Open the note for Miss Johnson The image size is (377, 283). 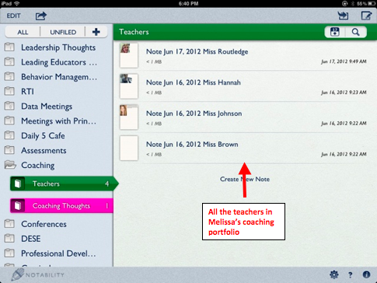click(x=243, y=117)
